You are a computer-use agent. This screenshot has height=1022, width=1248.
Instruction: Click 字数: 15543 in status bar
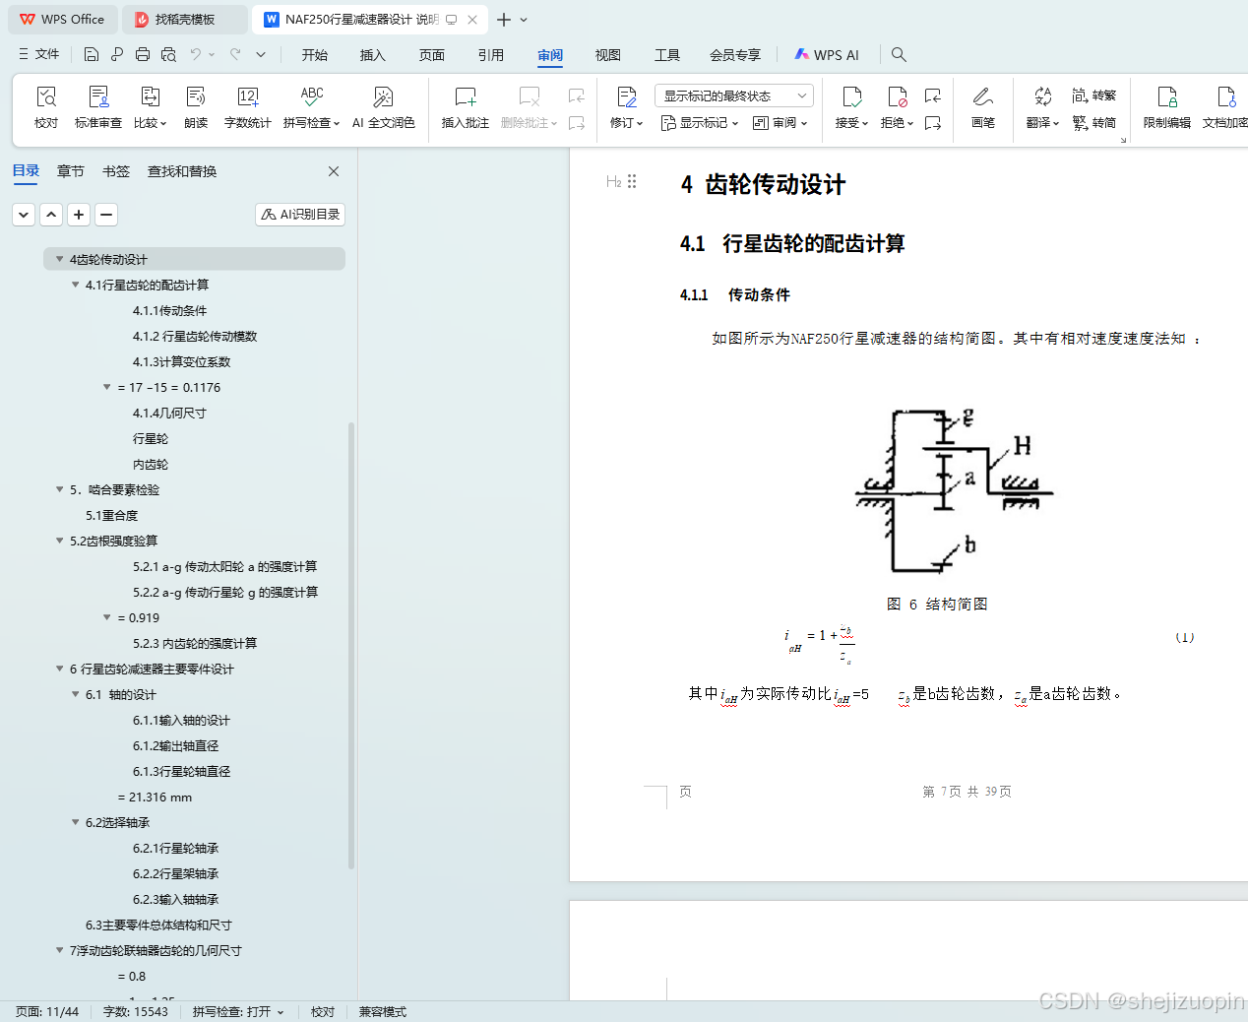point(136,1011)
